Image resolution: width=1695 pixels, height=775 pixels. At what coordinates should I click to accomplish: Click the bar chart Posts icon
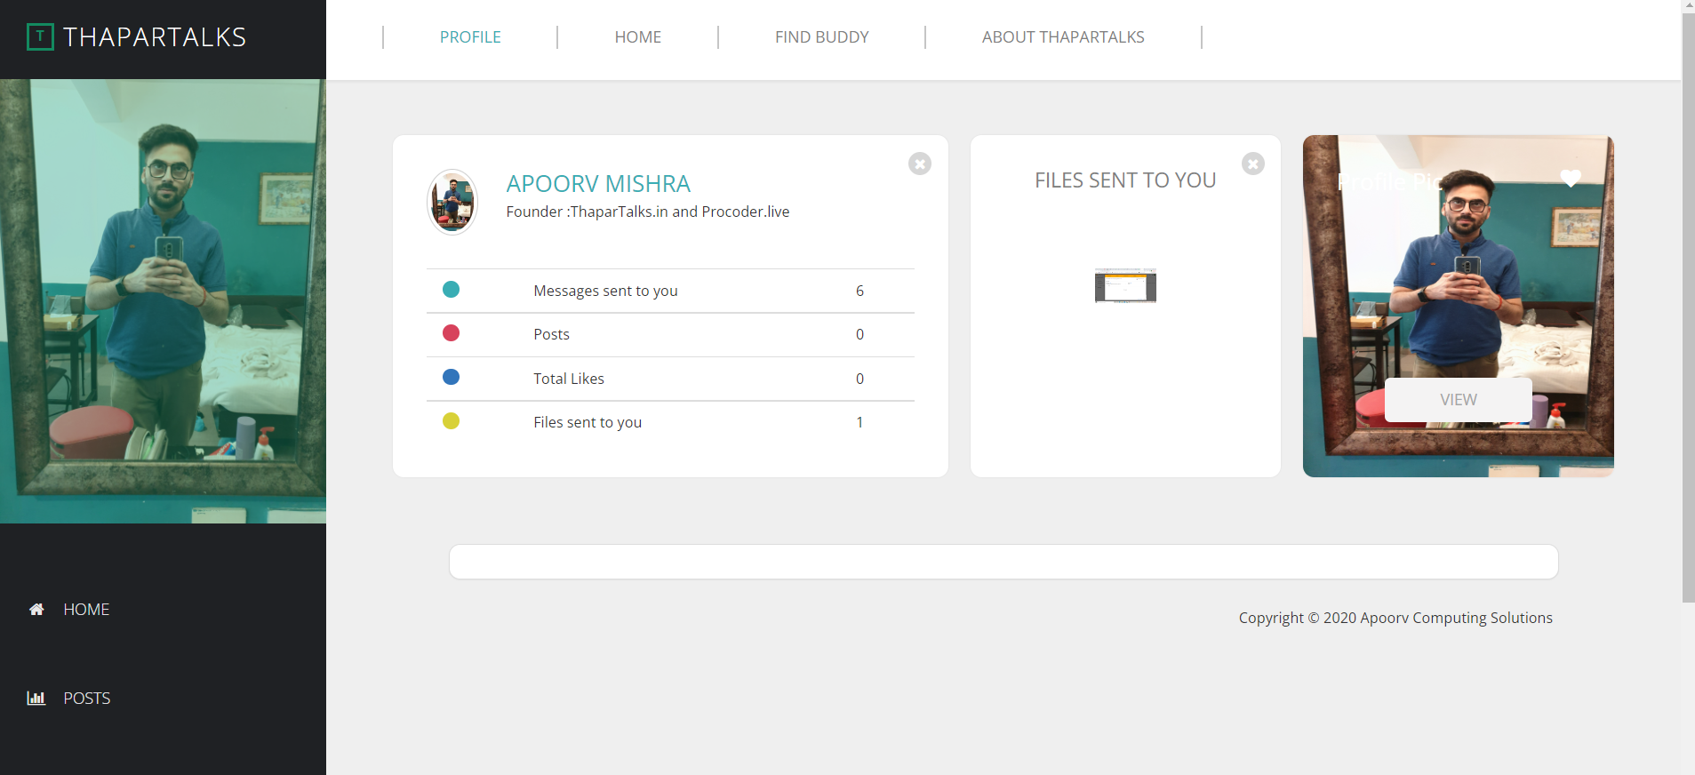(36, 699)
